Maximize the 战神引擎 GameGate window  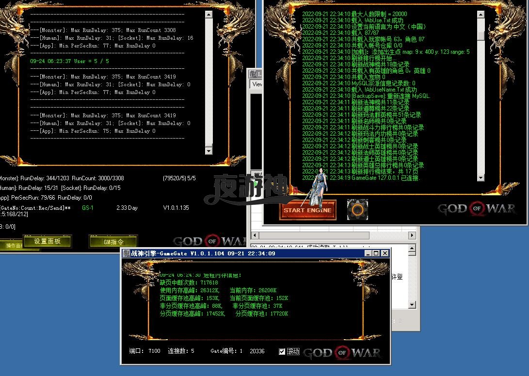pos(375,253)
